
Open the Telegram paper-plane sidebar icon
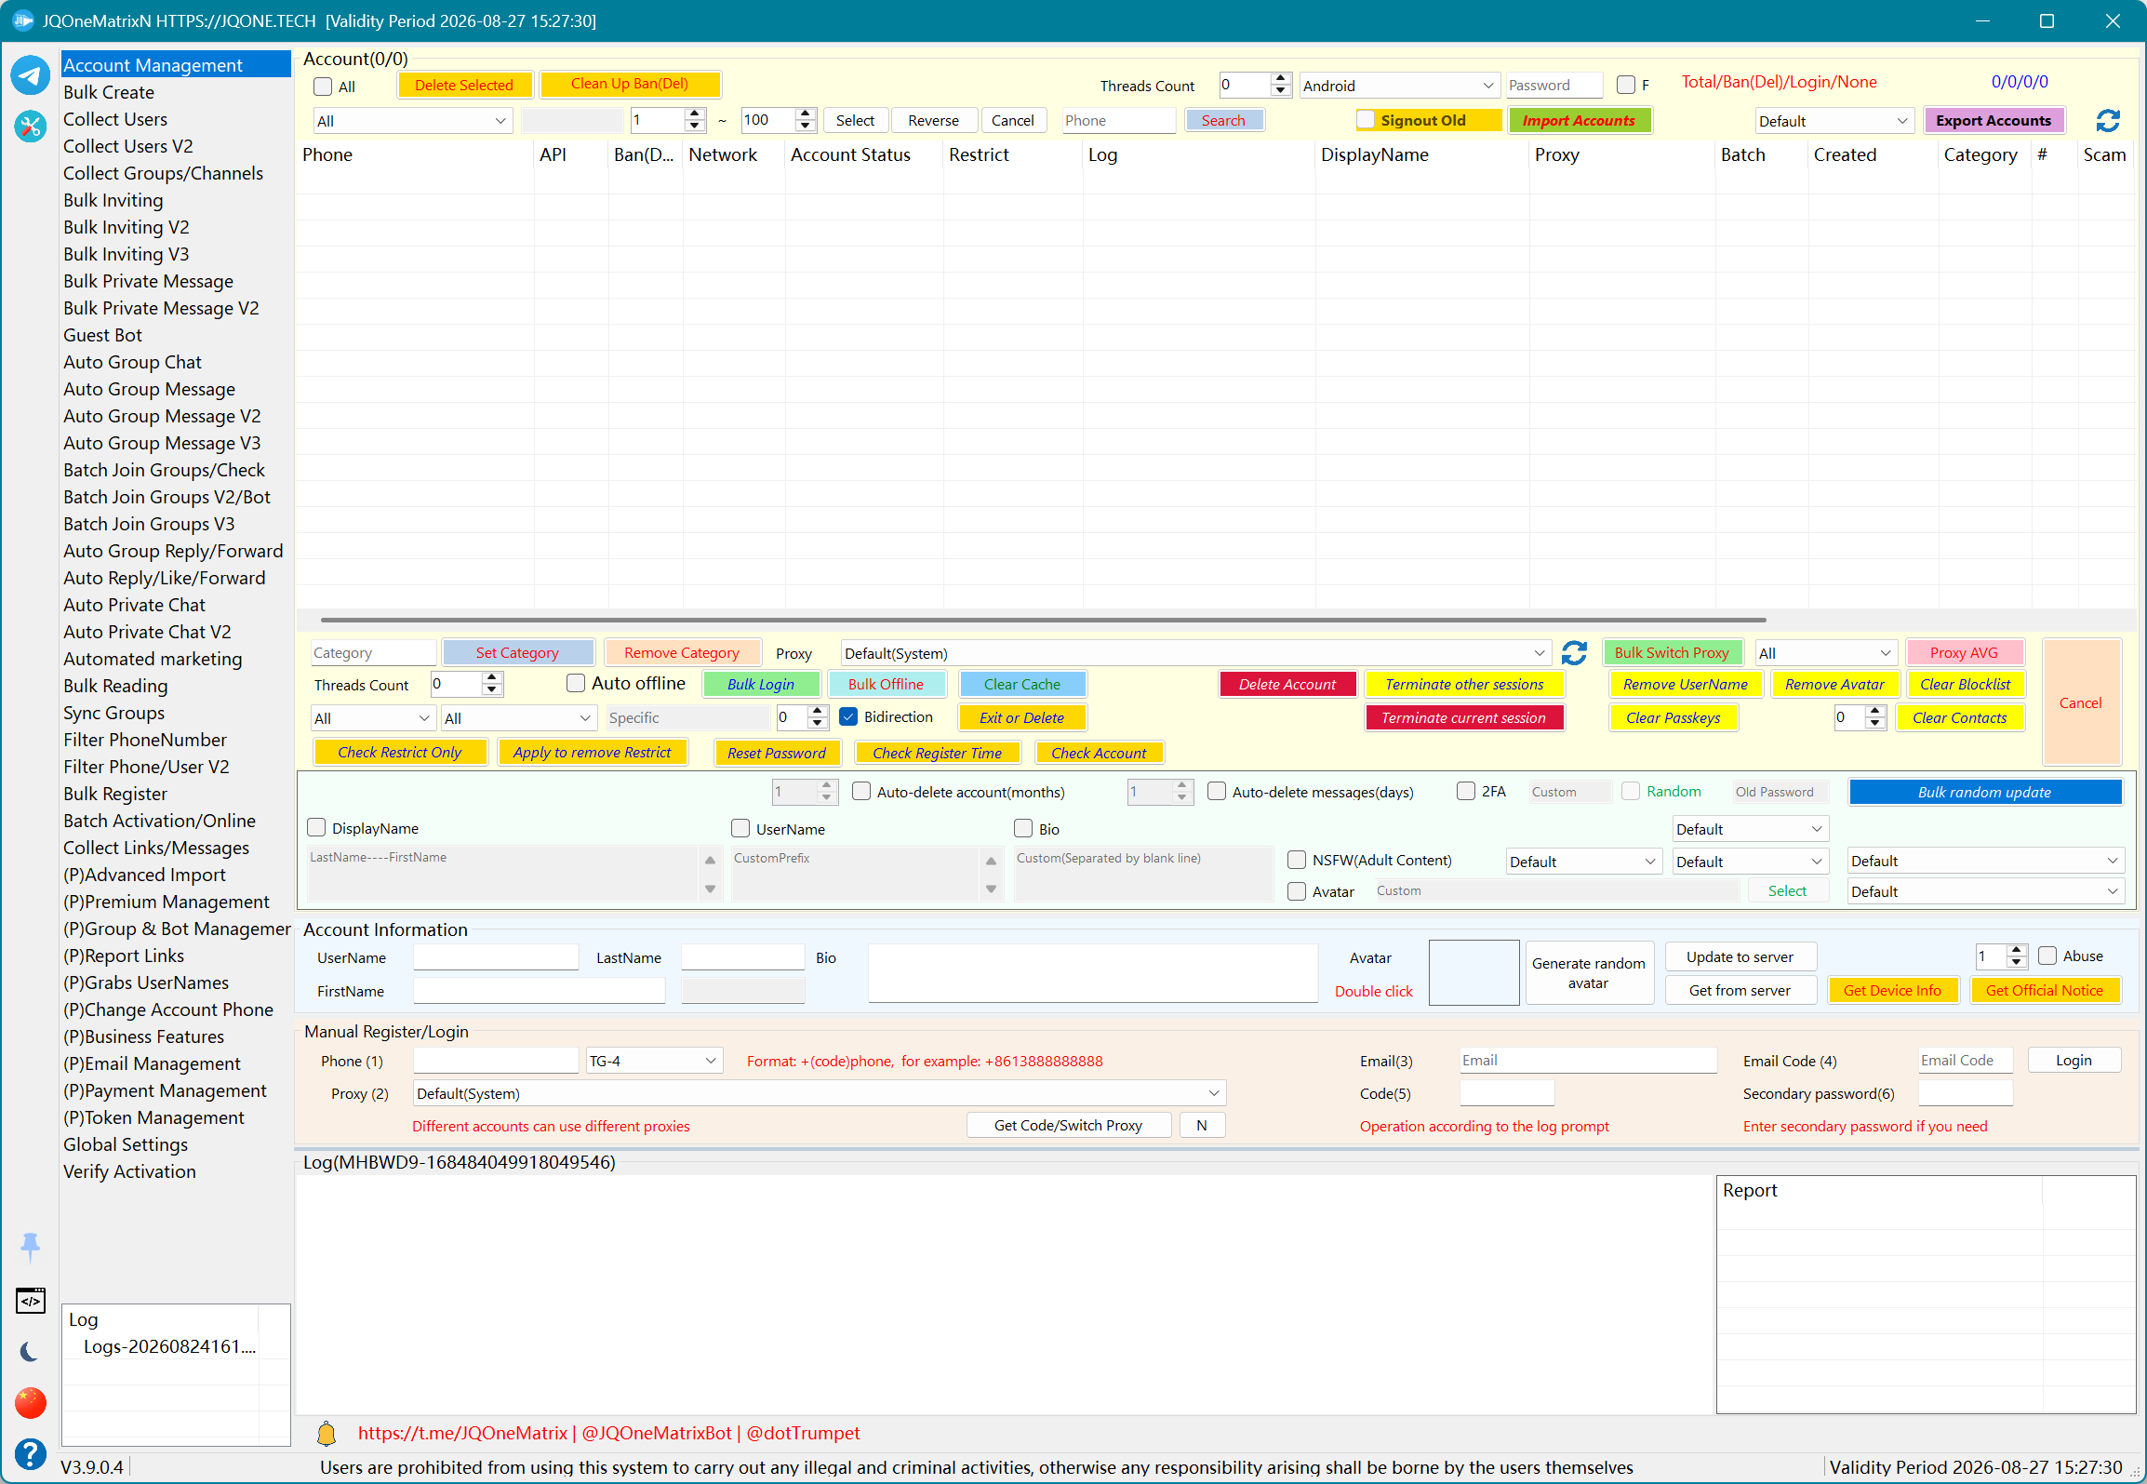30,75
